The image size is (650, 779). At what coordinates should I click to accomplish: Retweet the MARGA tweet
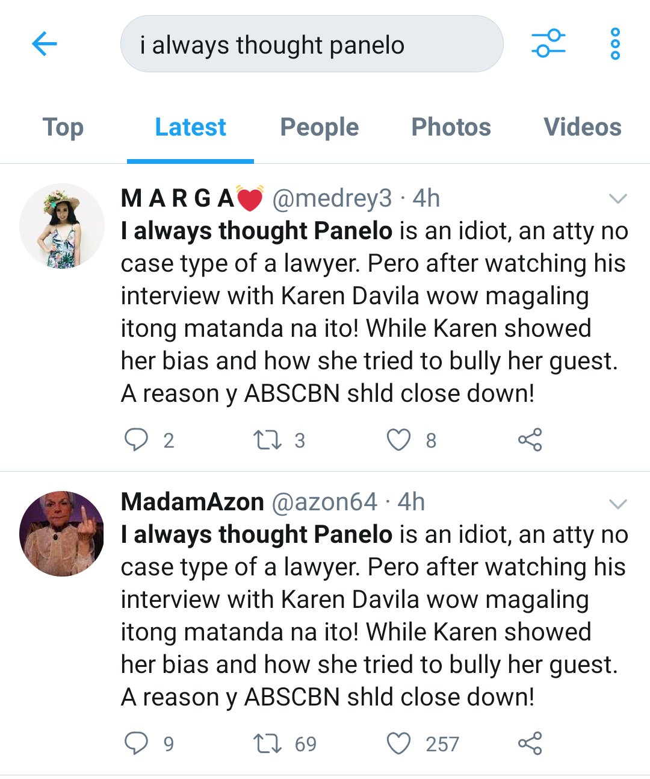pyautogui.click(x=267, y=440)
